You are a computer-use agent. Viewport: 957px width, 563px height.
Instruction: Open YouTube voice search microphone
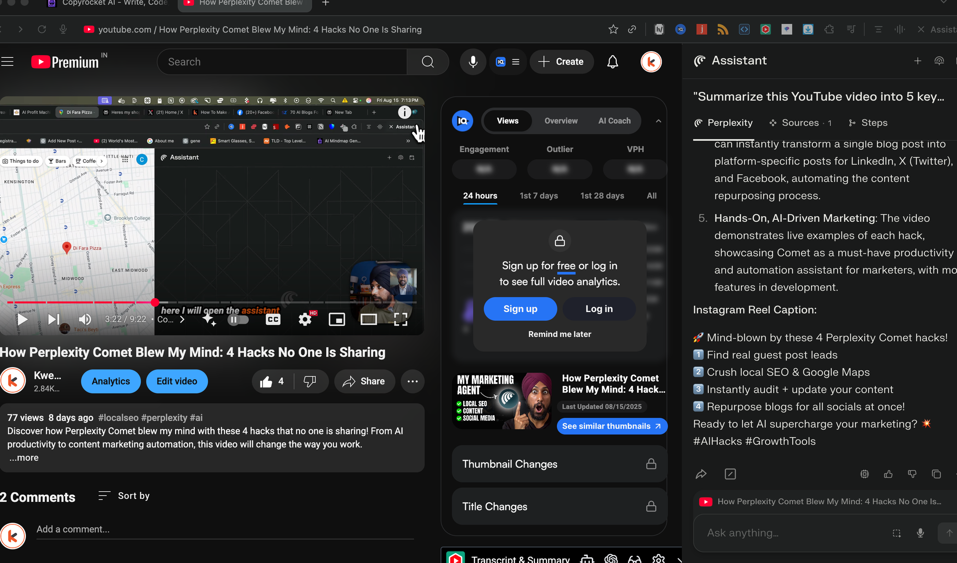[x=473, y=62]
